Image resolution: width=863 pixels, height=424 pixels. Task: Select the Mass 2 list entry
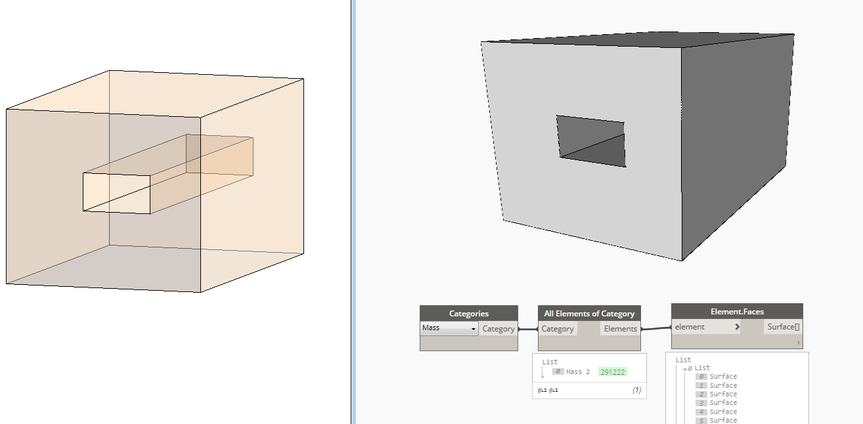[x=578, y=371]
